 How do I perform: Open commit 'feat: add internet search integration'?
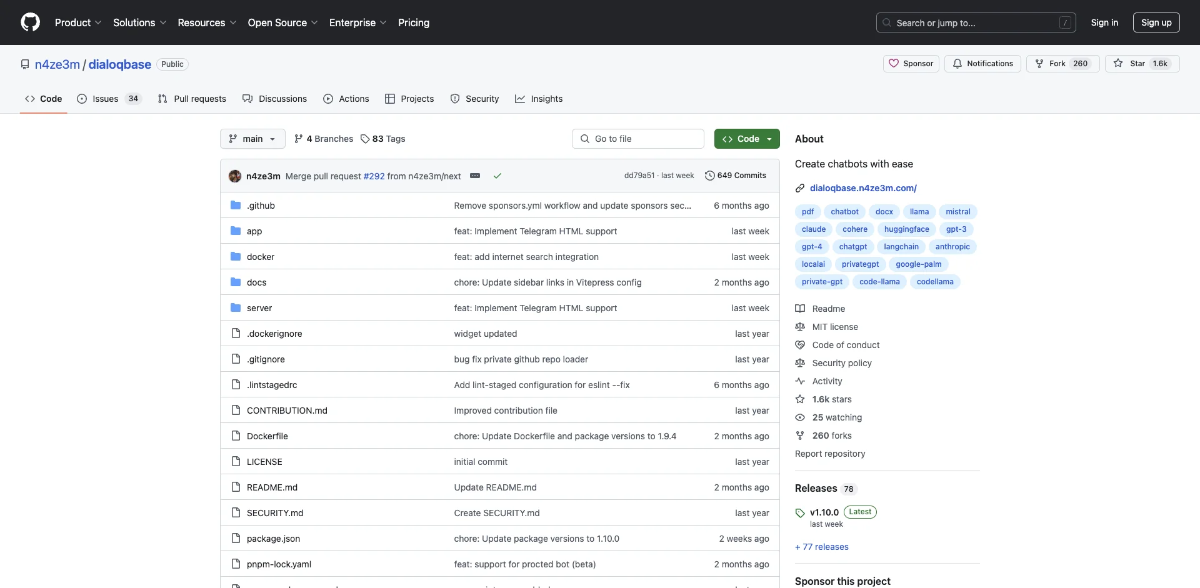(x=526, y=257)
